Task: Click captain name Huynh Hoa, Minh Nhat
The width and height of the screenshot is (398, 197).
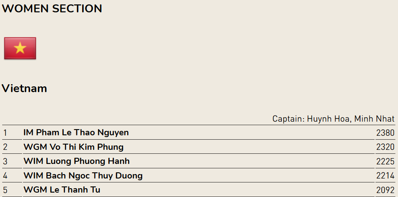Action: click(x=351, y=119)
